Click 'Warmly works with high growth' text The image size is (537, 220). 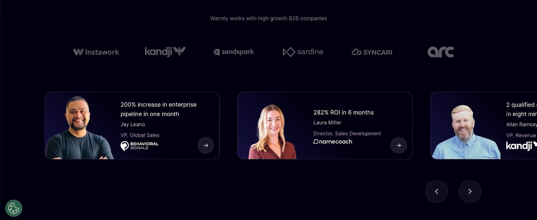tap(249, 18)
